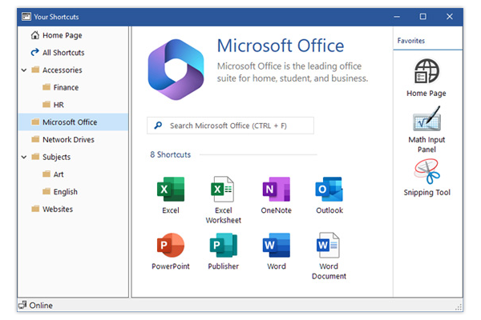Open Math Input Panel favorite
This screenshot has height=320, width=481.
pyautogui.click(x=426, y=118)
